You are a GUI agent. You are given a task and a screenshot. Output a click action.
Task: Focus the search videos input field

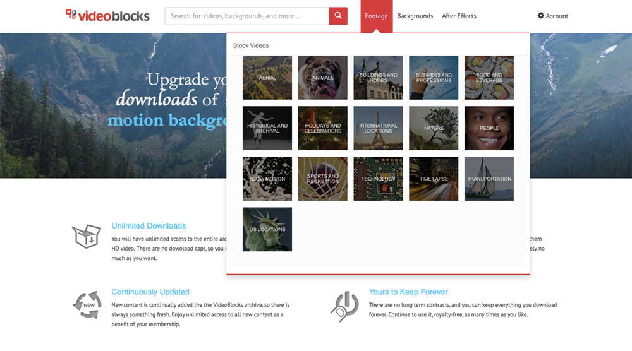[x=246, y=16]
